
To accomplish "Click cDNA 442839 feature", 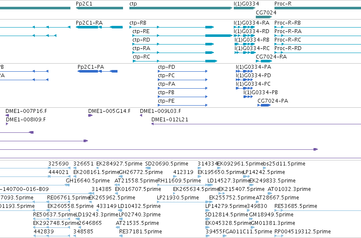I will (x=52, y=236).
